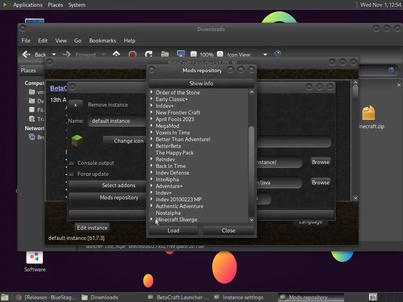Click Mods repository button in Instance settings
Image resolution: width=403 pixels, height=302 pixels.
coord(108,197)
